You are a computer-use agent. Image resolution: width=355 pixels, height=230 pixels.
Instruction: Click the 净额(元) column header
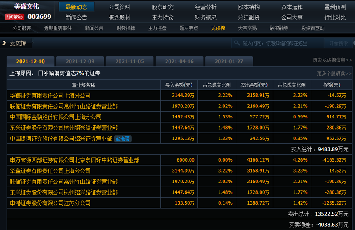point(331,85)
